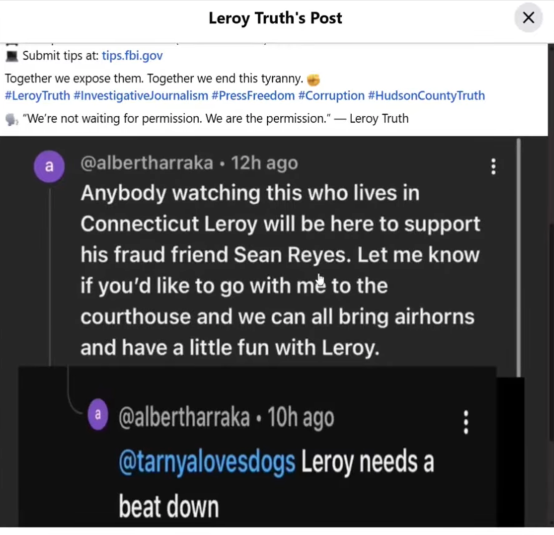Click @albertharraka username on the 12h ago comment
The image size is (554, 535).
pos(147,163)
